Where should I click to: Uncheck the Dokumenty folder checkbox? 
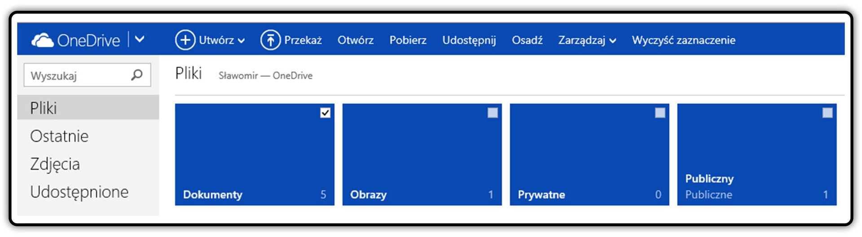[325, 113]
